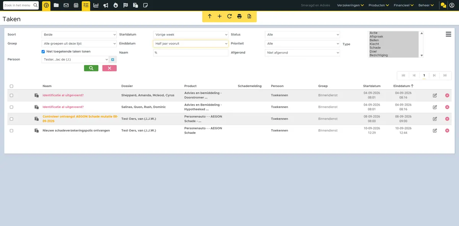The image size is (459, 226).
Task: Sort table by Einddatum column
Action: [x=403, y=86]
